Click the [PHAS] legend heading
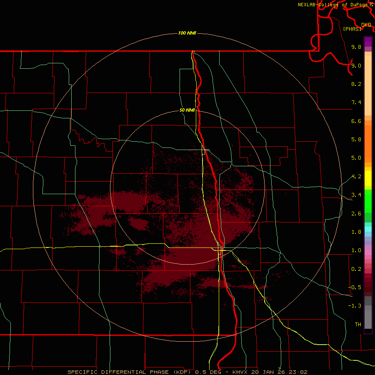375x375 pixels. 352,29
